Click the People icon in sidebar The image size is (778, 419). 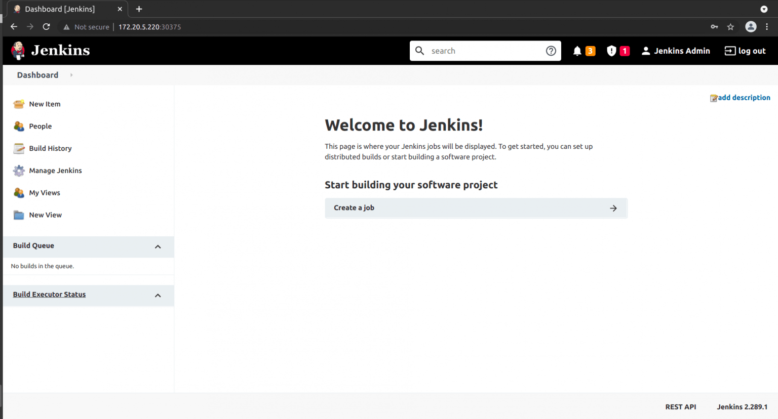click(19, 126)
